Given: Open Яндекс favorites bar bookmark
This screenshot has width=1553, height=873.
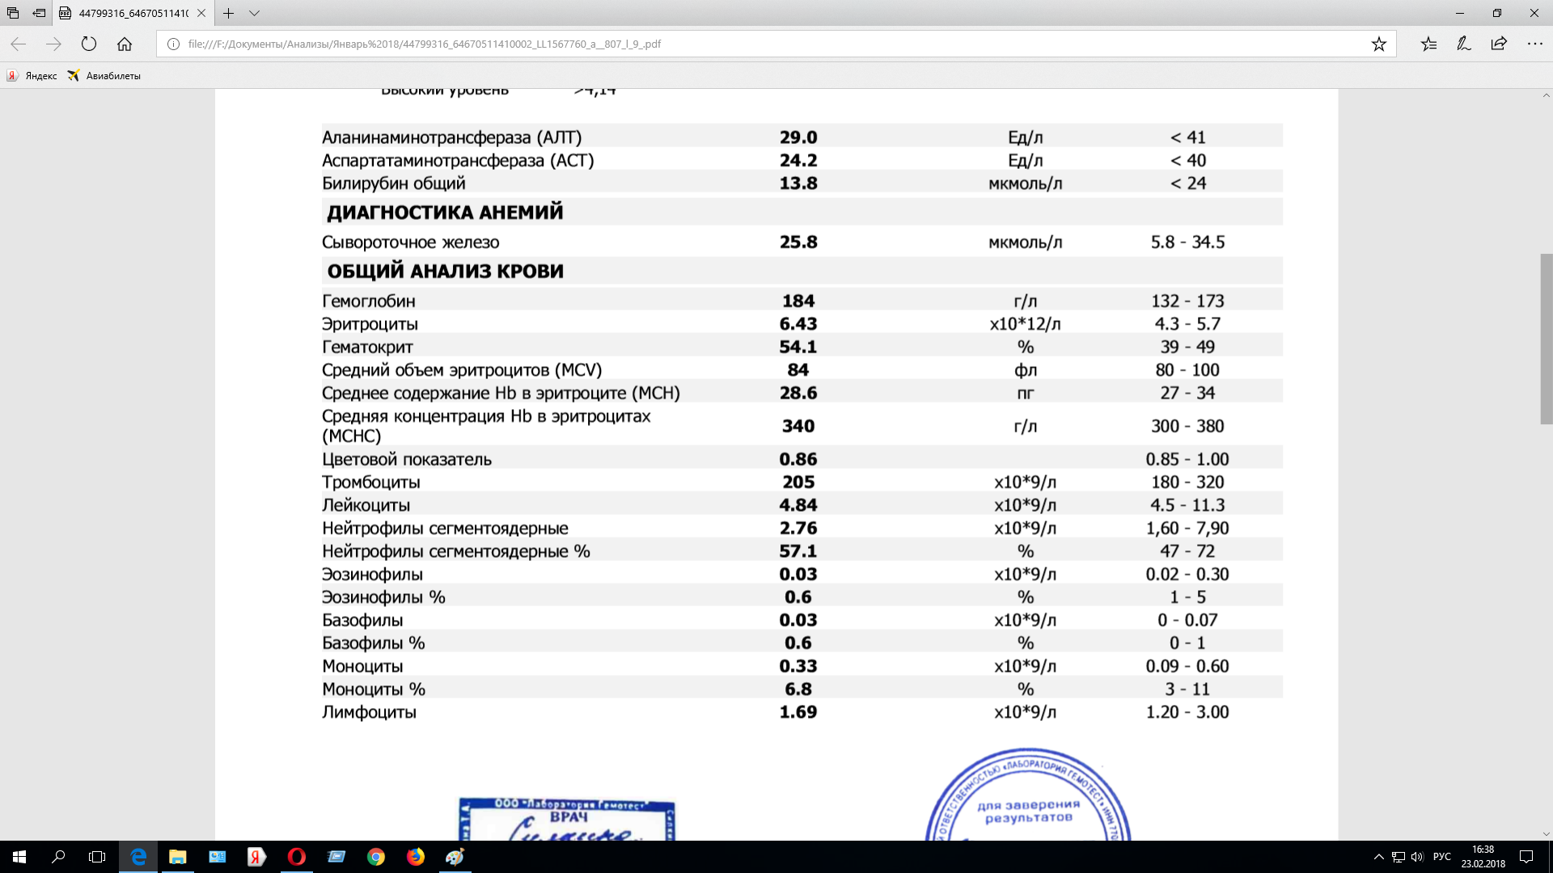Looking at the screenshot, I should (x=32, y=76).
